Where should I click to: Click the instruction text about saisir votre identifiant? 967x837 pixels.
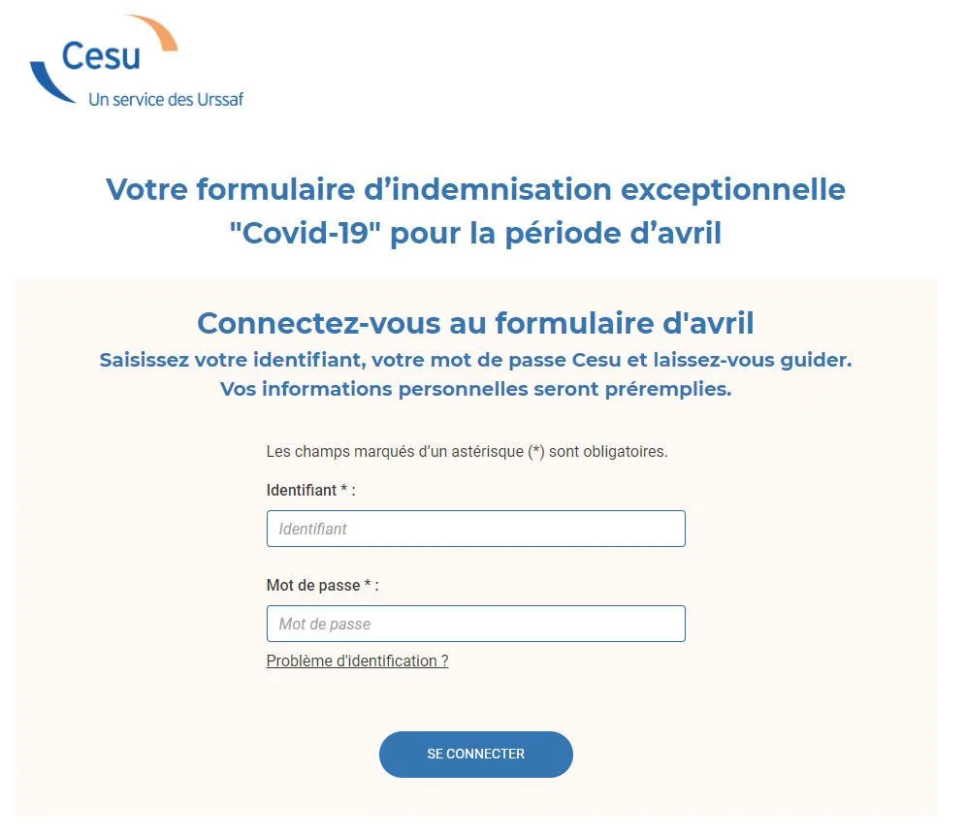click(x=475, y=360)
